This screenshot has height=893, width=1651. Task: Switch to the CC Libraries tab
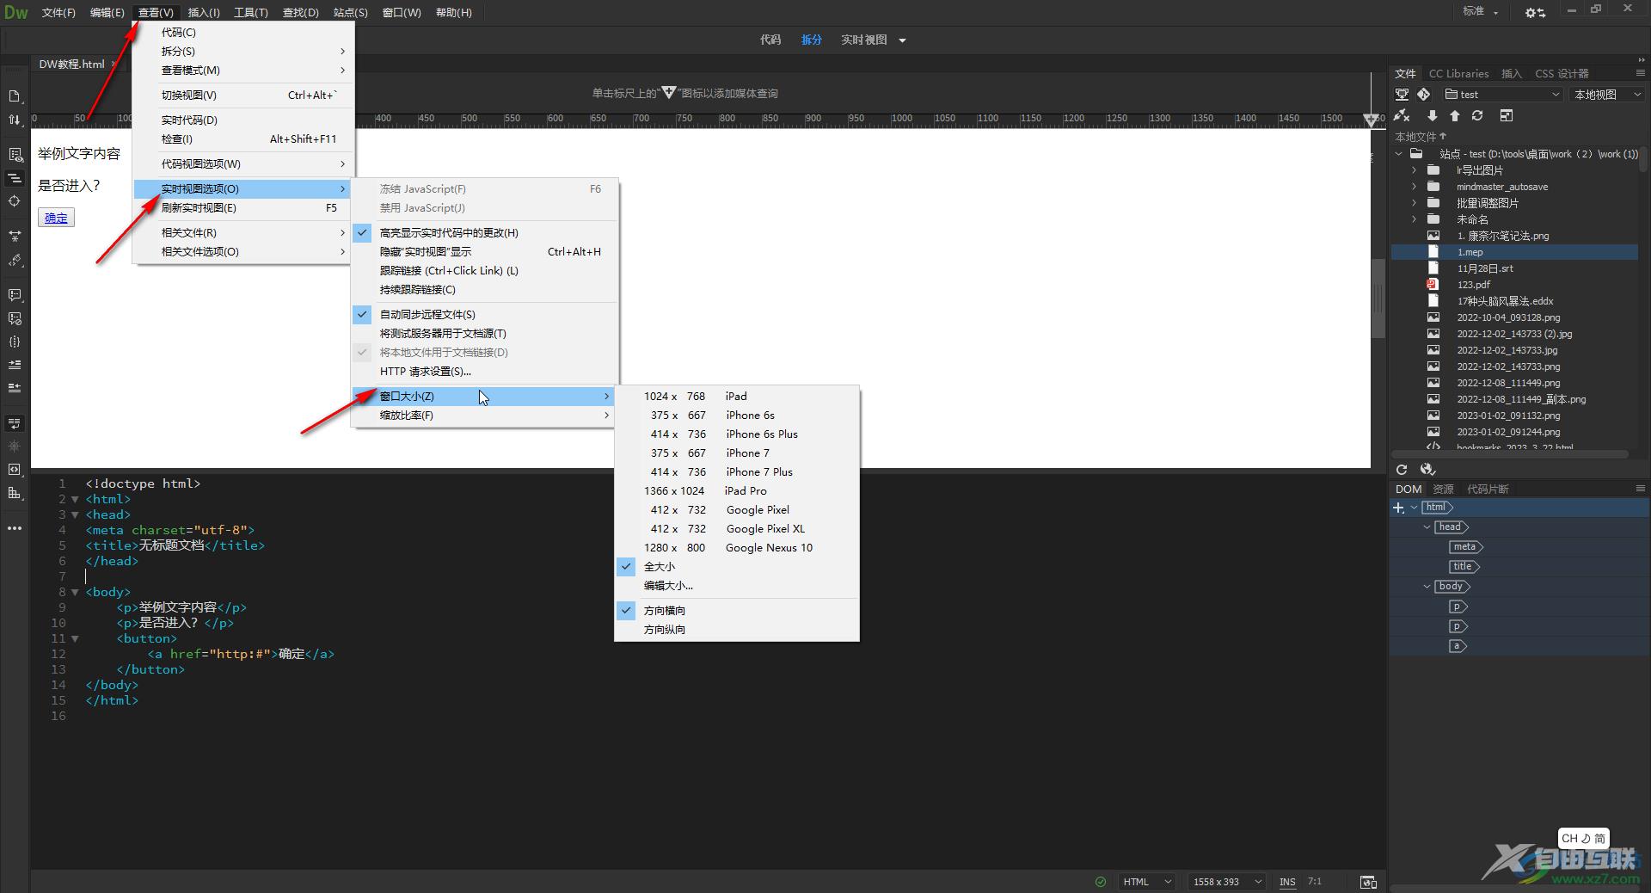click(x=1458, y=74)
